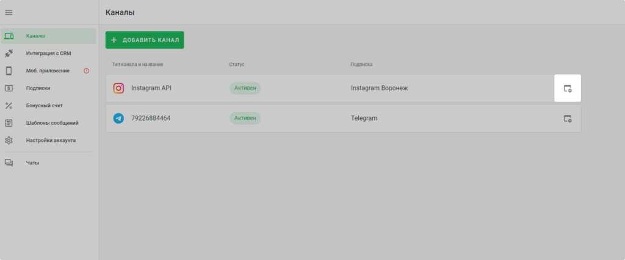Viewport: 625px width, 260px height.
Task: Click Активен status badge for Instagram API
Action: click(245, 88)
